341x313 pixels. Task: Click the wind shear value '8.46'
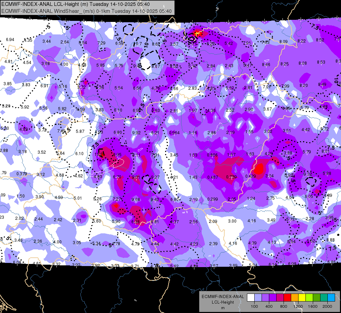pyautogui.click(x=266, y=64)
